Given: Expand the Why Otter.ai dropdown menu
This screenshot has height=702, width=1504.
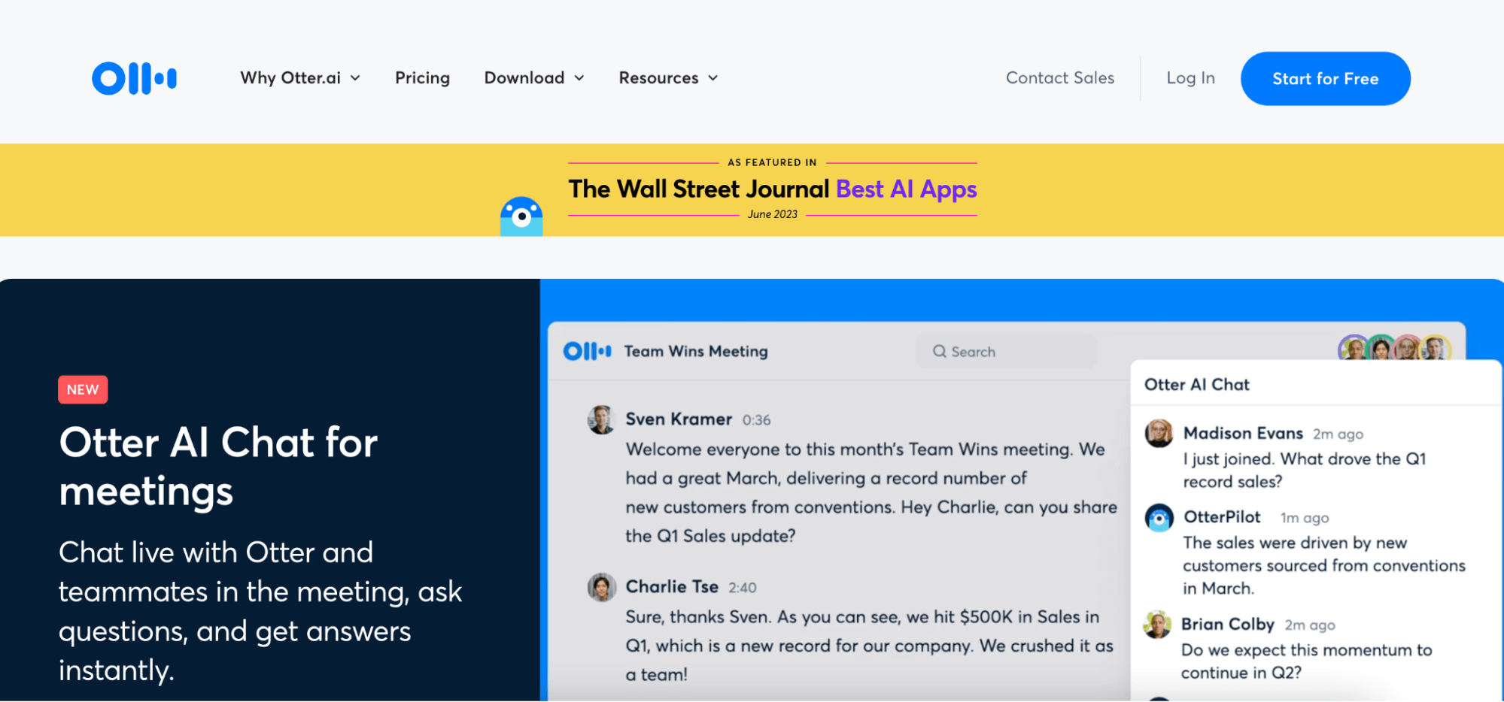Looking at the screenshot, I should coord(299,77).
